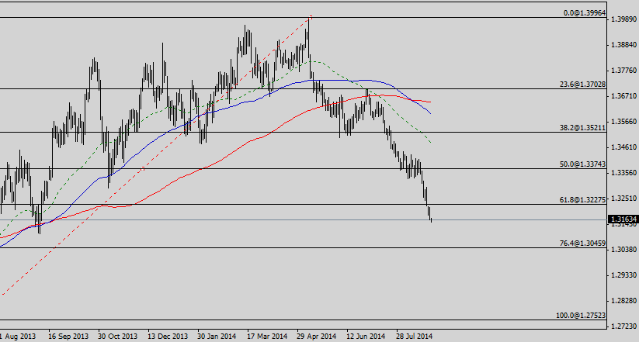This screenshot has width=639, height=342.
Task: Click the latest candlestick bar on chart
Action: (431, 218)
